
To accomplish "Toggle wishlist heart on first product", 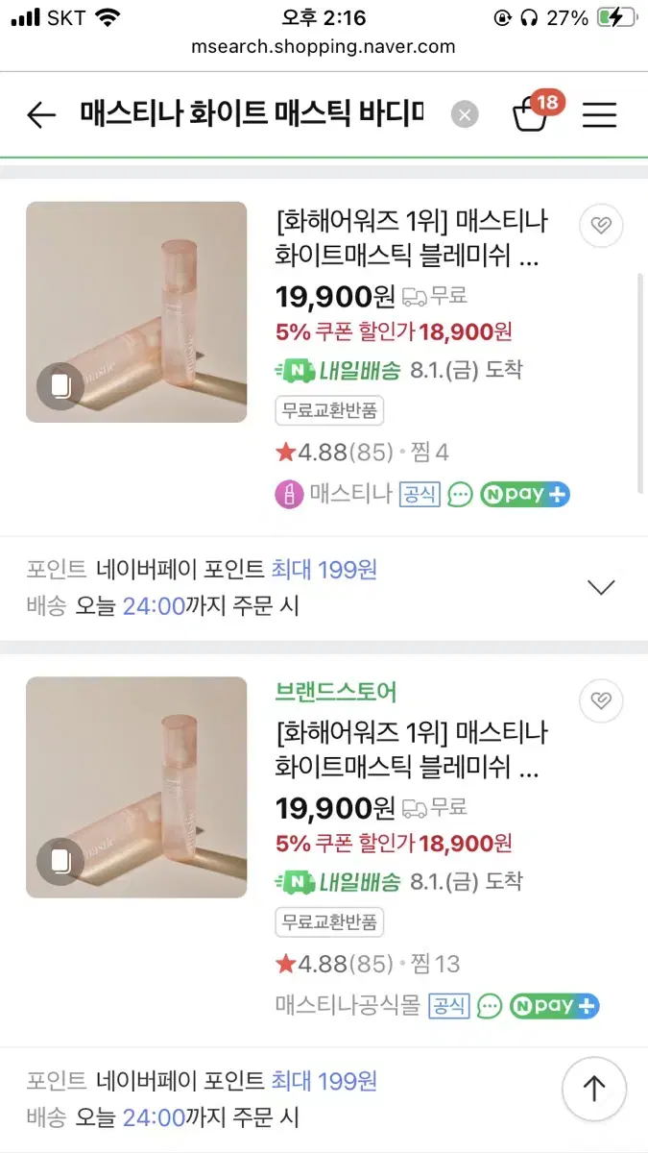I will click(x=601, y=226).
